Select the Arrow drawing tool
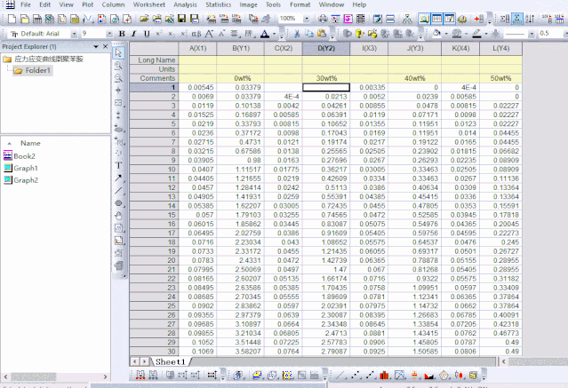This screenshot has width=568, height=388. point(118,178)
